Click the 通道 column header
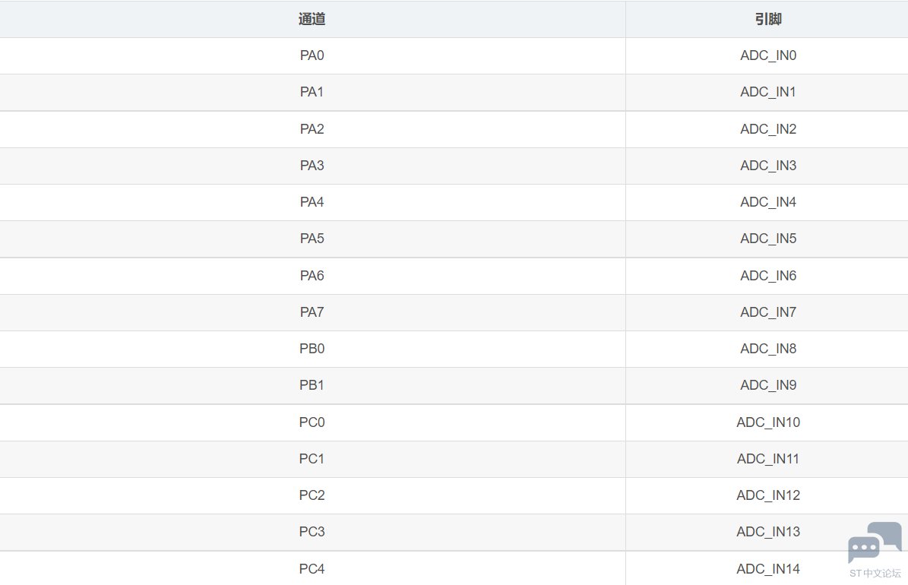Screen dimensions: 908x585 click(312, 19)
